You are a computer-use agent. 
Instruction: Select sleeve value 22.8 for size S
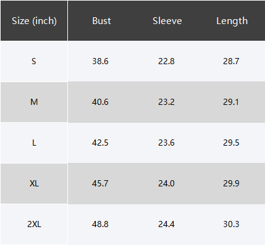pos(166,61)
